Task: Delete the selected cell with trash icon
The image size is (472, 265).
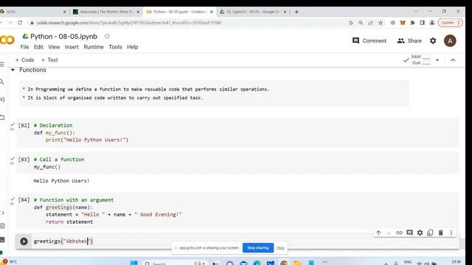Action: click(x=441, y=233)
